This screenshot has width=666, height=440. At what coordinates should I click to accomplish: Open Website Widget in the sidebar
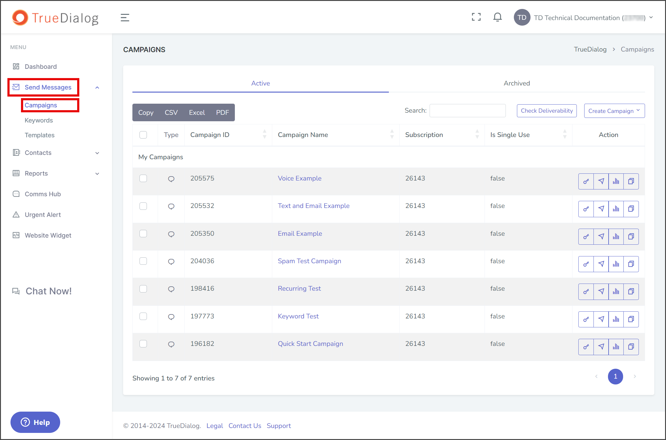[48, 235]
